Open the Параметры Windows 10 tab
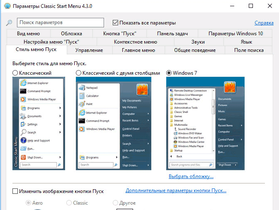 (235, 34)
